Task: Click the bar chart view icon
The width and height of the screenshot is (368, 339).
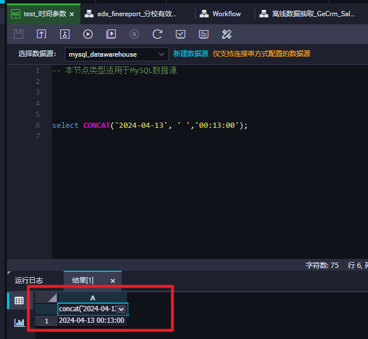Action: (20, 323)
